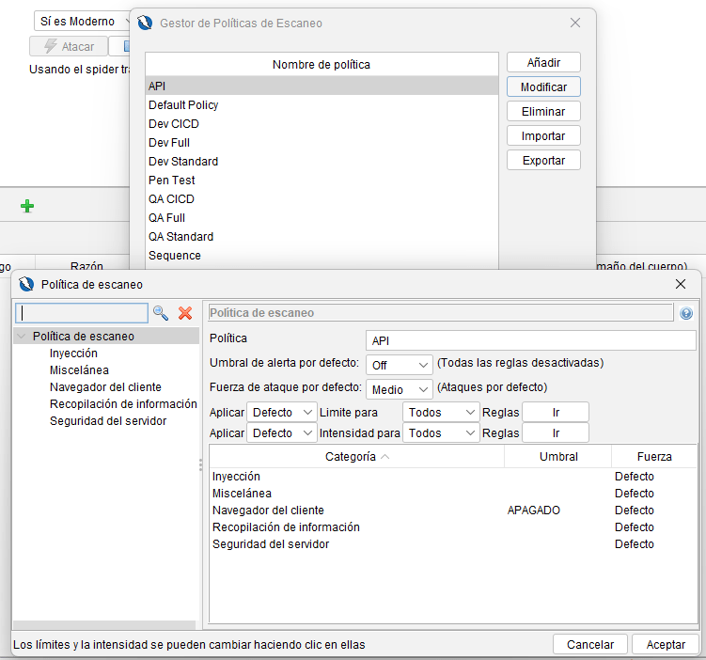Click the magnifier search icon in policy tree
706x660 pixels.
pyautogui.click(x=161, y=313)
